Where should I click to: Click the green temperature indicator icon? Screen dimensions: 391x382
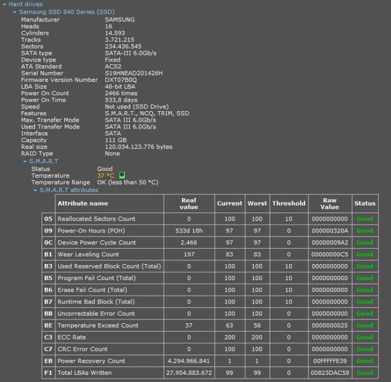(x=122, y=175)
